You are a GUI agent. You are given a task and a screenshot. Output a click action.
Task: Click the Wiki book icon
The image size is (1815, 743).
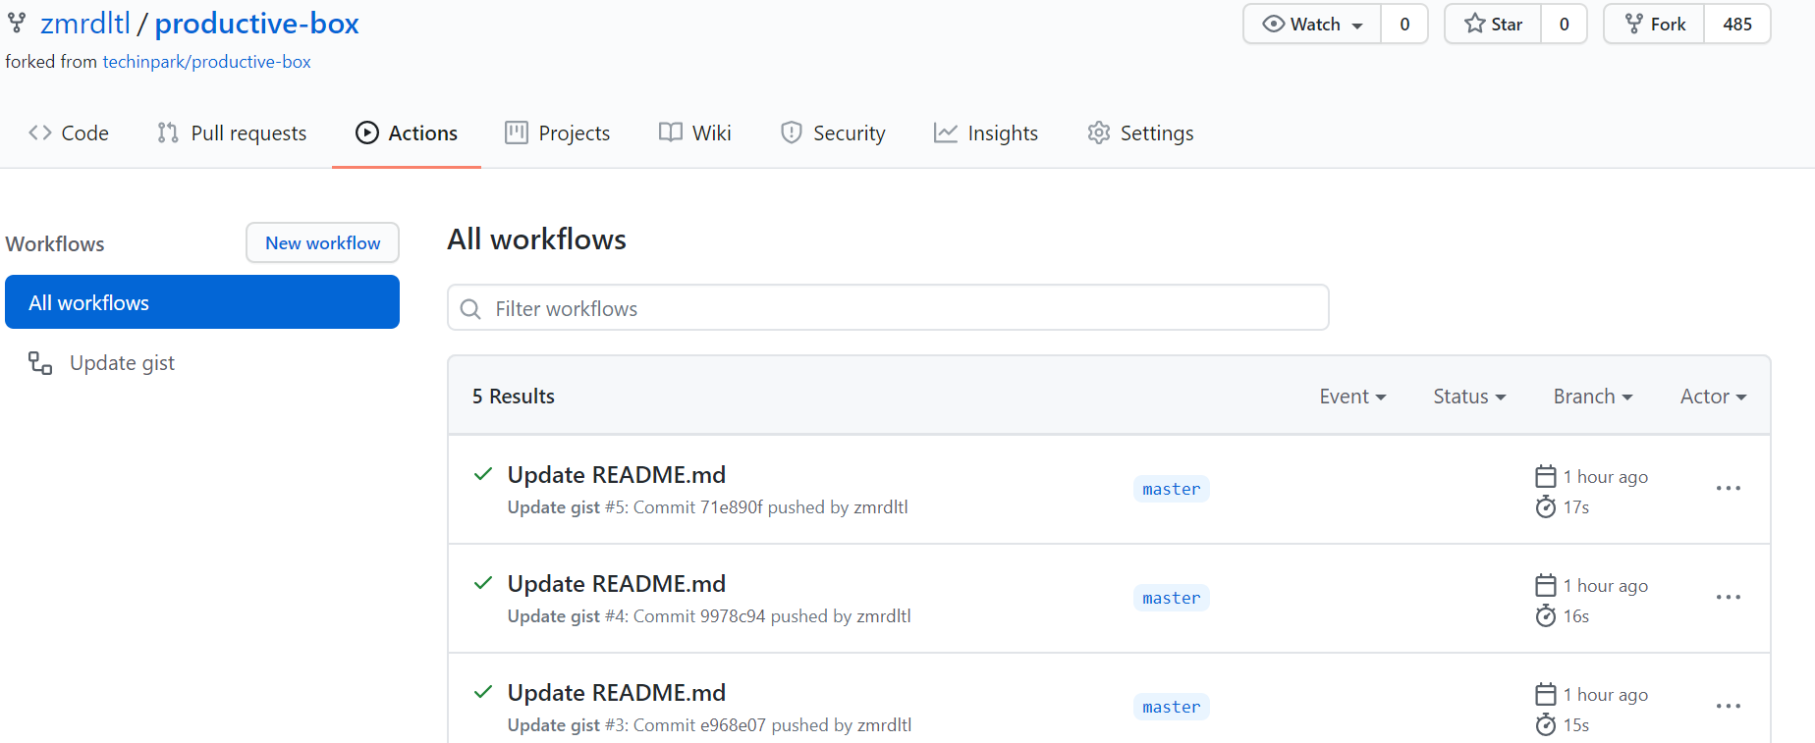tap(671, 133)
